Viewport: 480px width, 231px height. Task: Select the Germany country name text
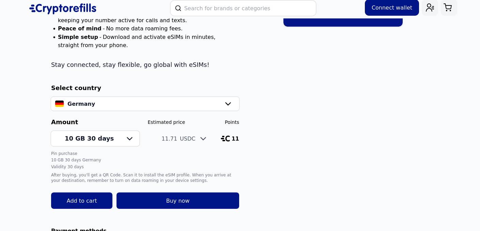[81, 104]
